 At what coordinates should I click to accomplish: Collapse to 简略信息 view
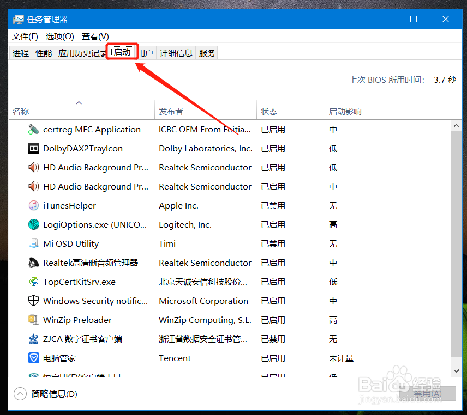tap(46, 394)
